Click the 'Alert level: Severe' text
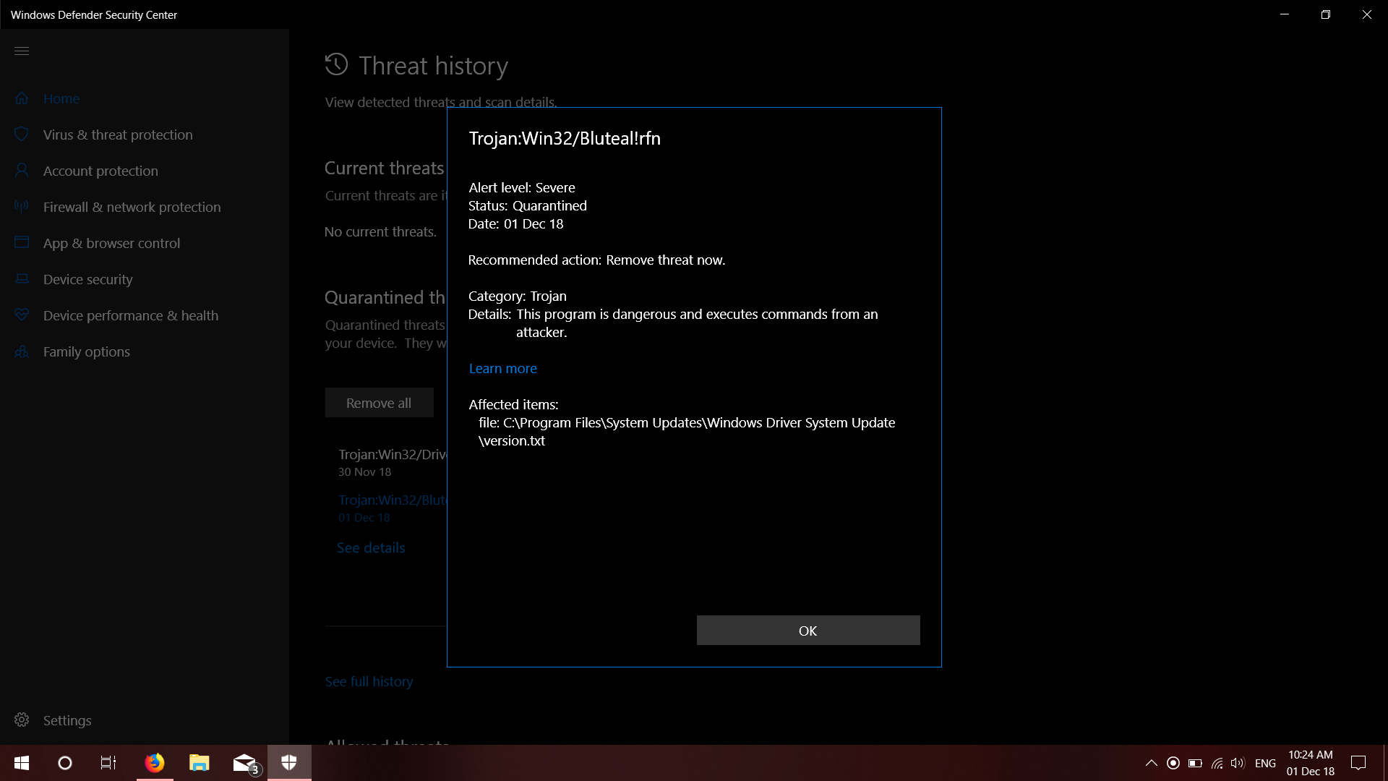1388x781 pixels. 522,187
